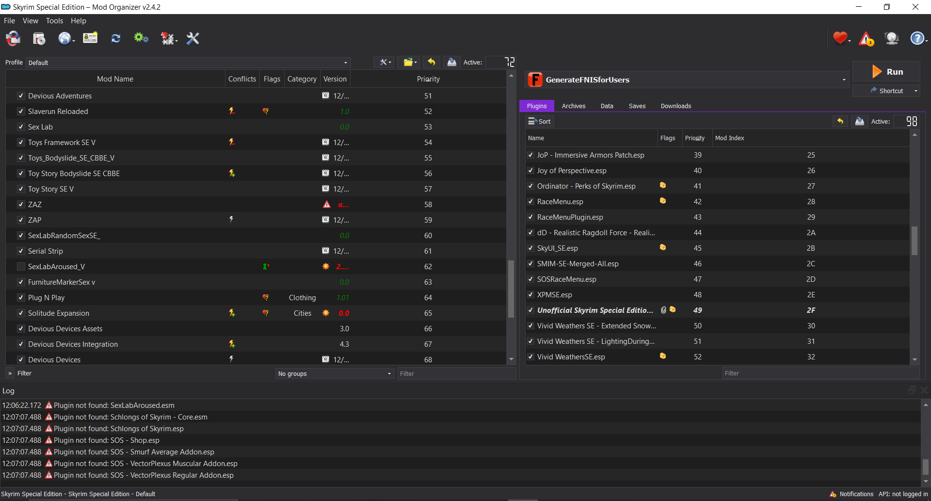Toggle the ZAP mod checkbox
The width and height of the screenshot is (931, 501).
21,220
